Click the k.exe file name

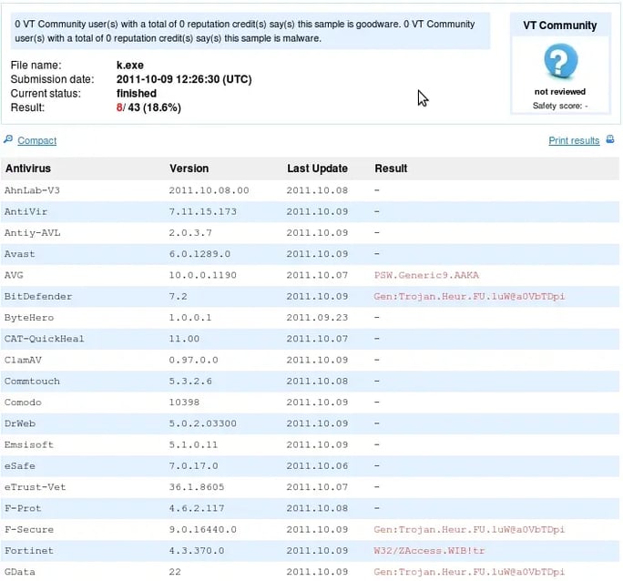click(x=130, y=66)
